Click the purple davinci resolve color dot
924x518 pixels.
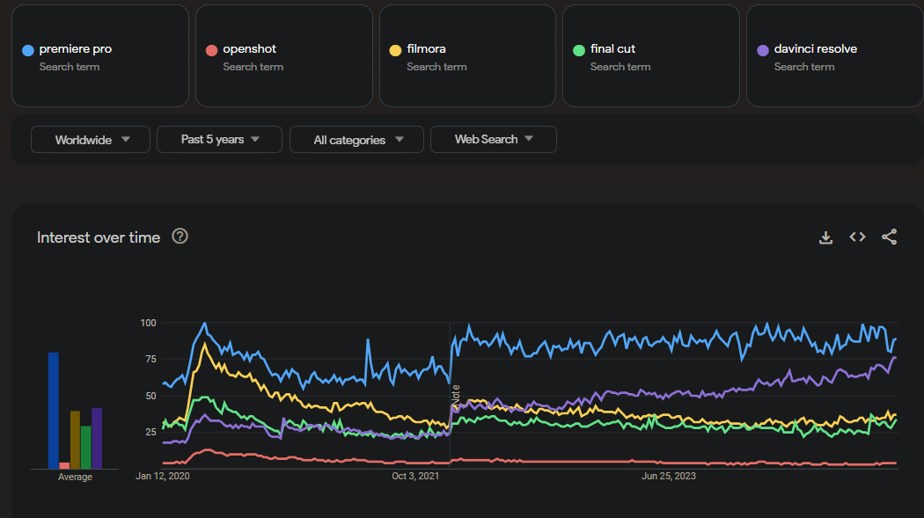[762, 50]
